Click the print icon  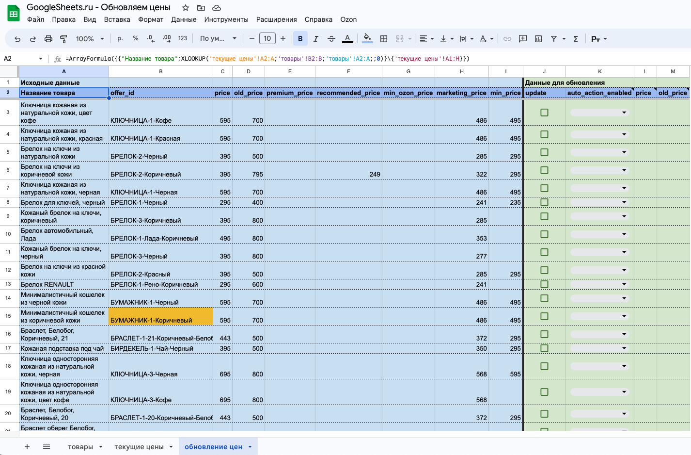[x=48, y=39]
